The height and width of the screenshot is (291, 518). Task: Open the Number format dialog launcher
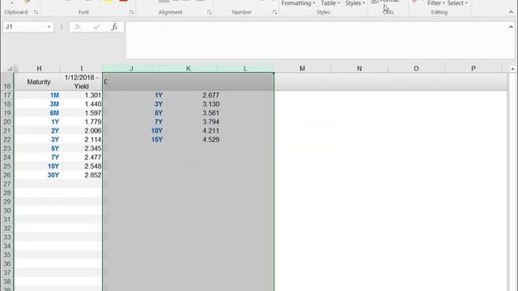click(274, 12)
